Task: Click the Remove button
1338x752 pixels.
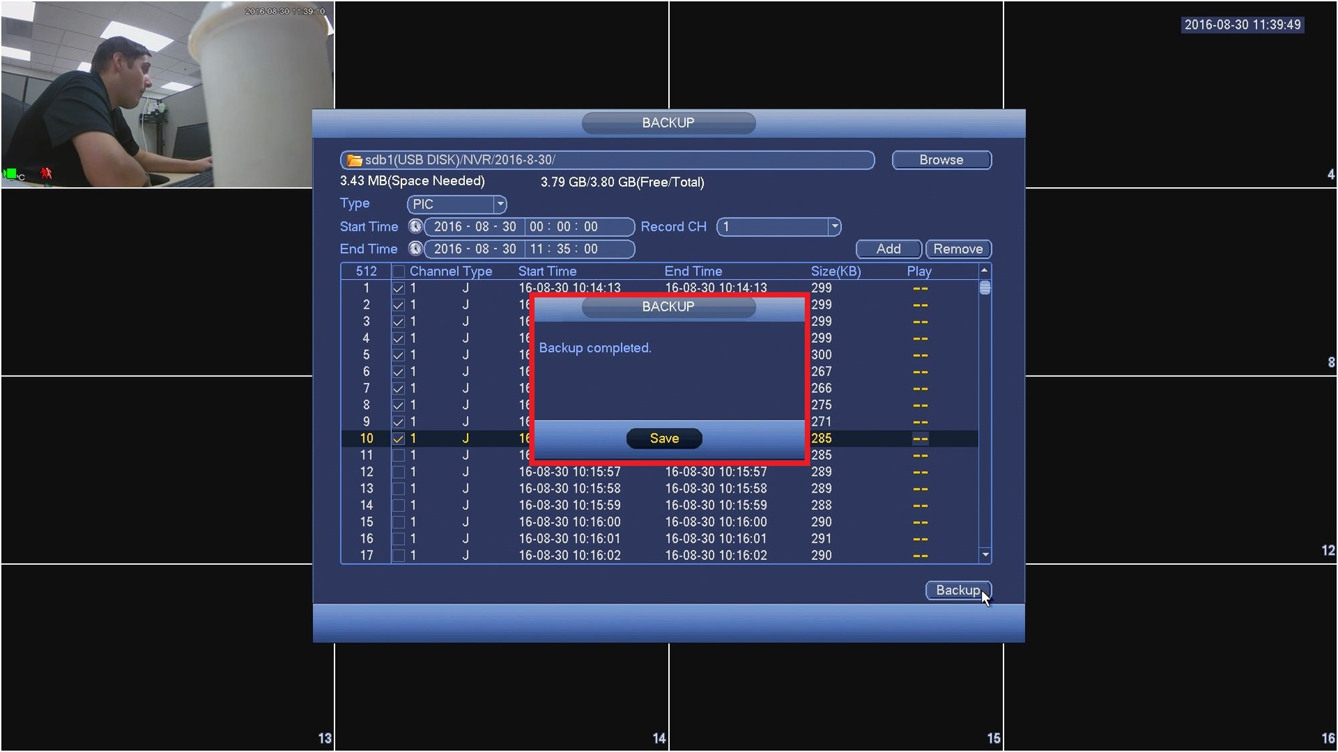Action: pyautogui.click(x=957, y=249)
